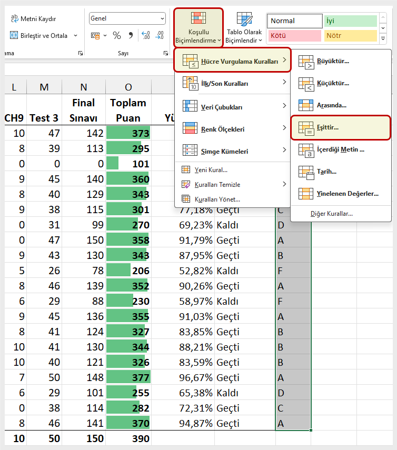Apply the Normal cell style
This screenshot has height=450, width=397.
(x=295, y=21)
